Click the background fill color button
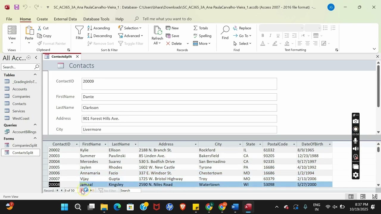This screenshot has height=214, width=381. coord(287,43)
